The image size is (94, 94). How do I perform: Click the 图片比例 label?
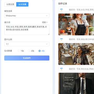pos(8,39)
